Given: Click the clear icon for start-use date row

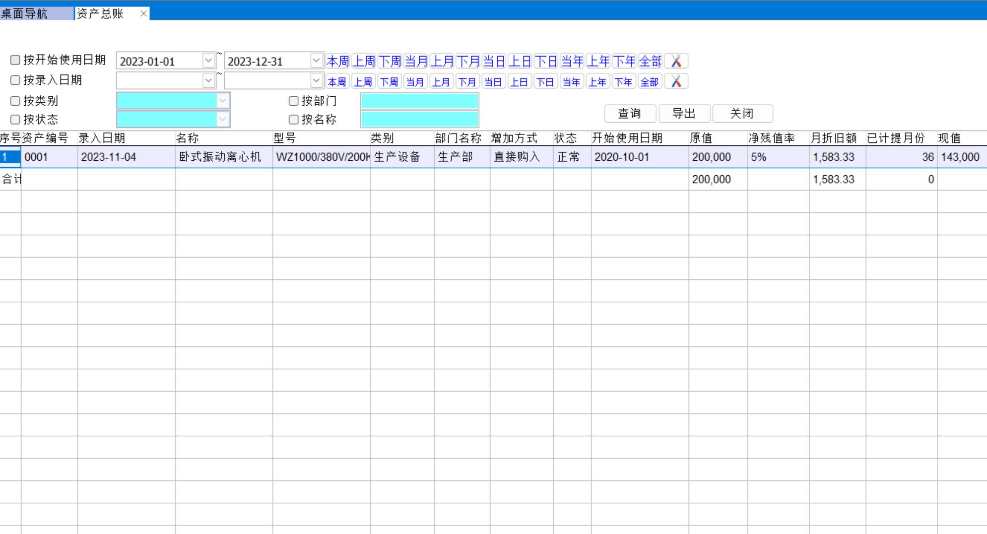Looking at the screenshot, I should tap(676, 61).
